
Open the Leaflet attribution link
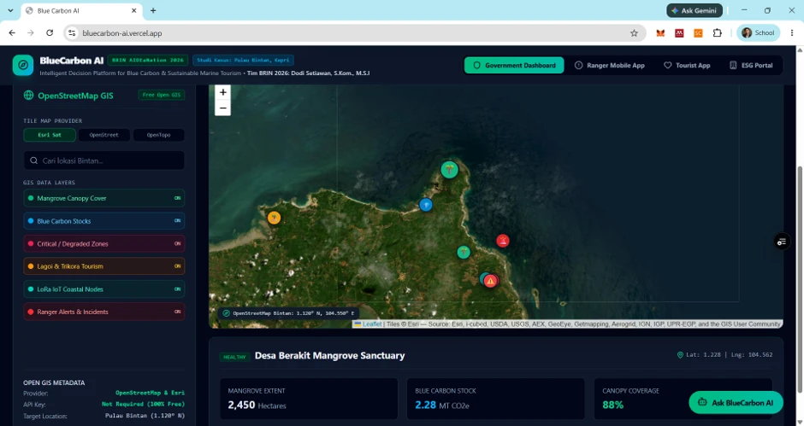(x=372, y=324)
